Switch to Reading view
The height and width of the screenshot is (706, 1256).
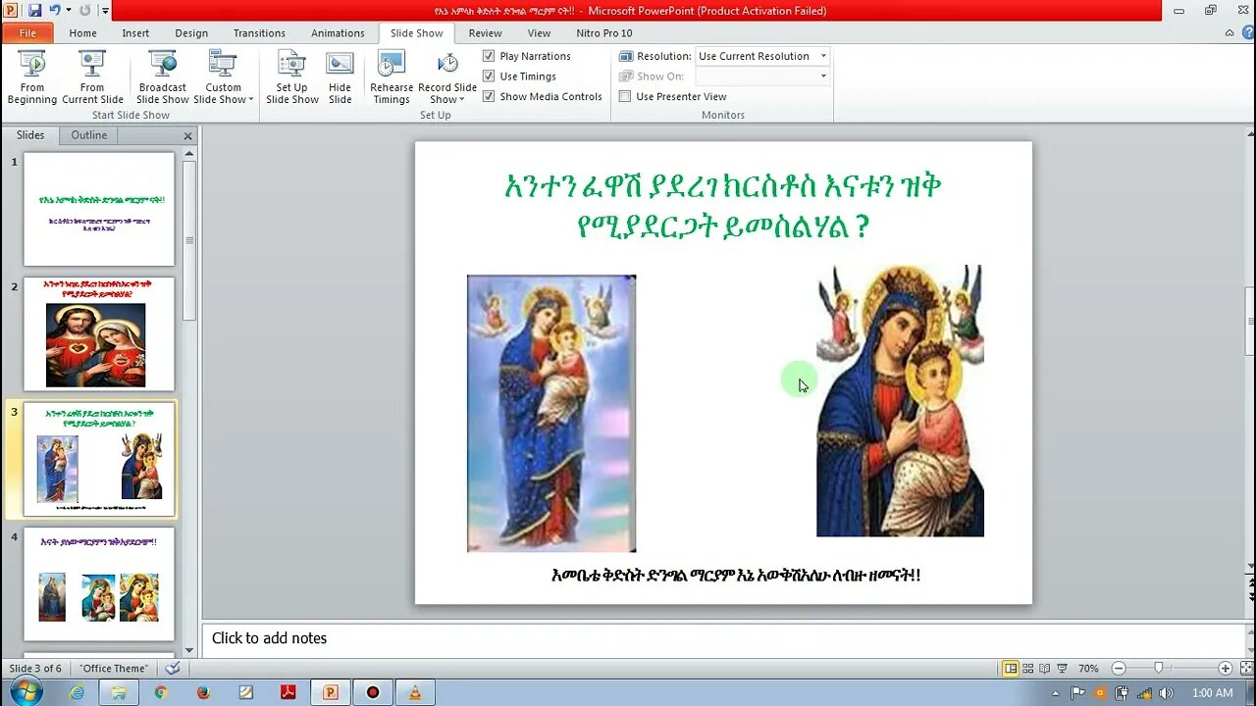[1045, 668]
